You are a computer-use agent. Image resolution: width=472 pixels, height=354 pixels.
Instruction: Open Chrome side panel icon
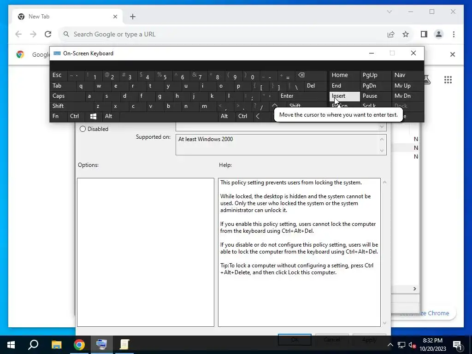pyautogui.click(x=424, y=34)
